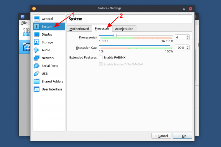The width and height of the screenshot is (221, 147).
Task: Click the User Interface layout icon
Action: coord(37,89)
